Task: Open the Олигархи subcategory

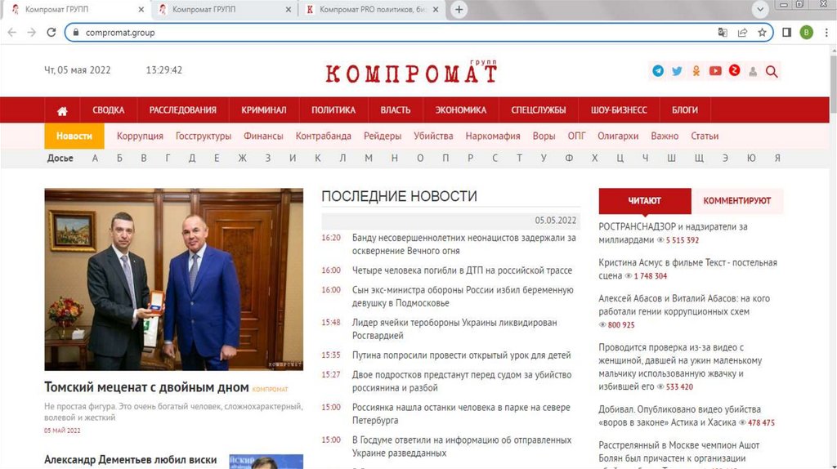Action: pos(618,136)
